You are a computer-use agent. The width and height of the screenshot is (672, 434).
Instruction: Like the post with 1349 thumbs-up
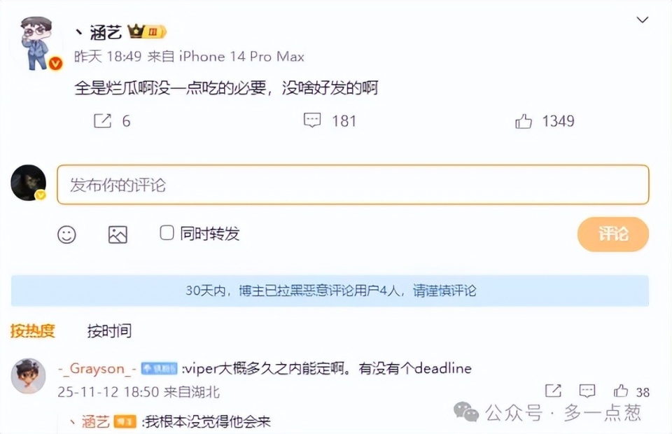(524, 121)
